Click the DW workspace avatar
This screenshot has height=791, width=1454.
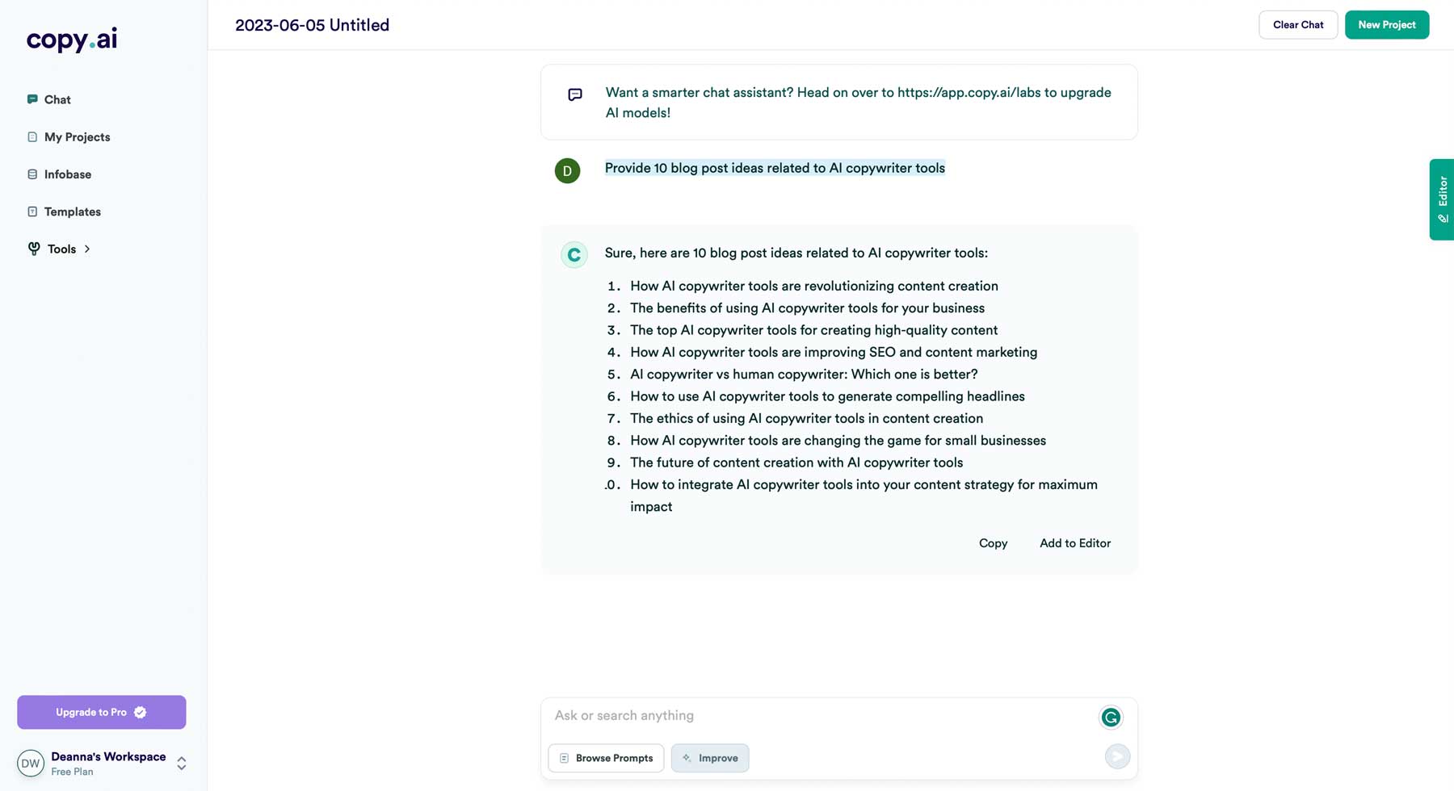tap(31, 763)
